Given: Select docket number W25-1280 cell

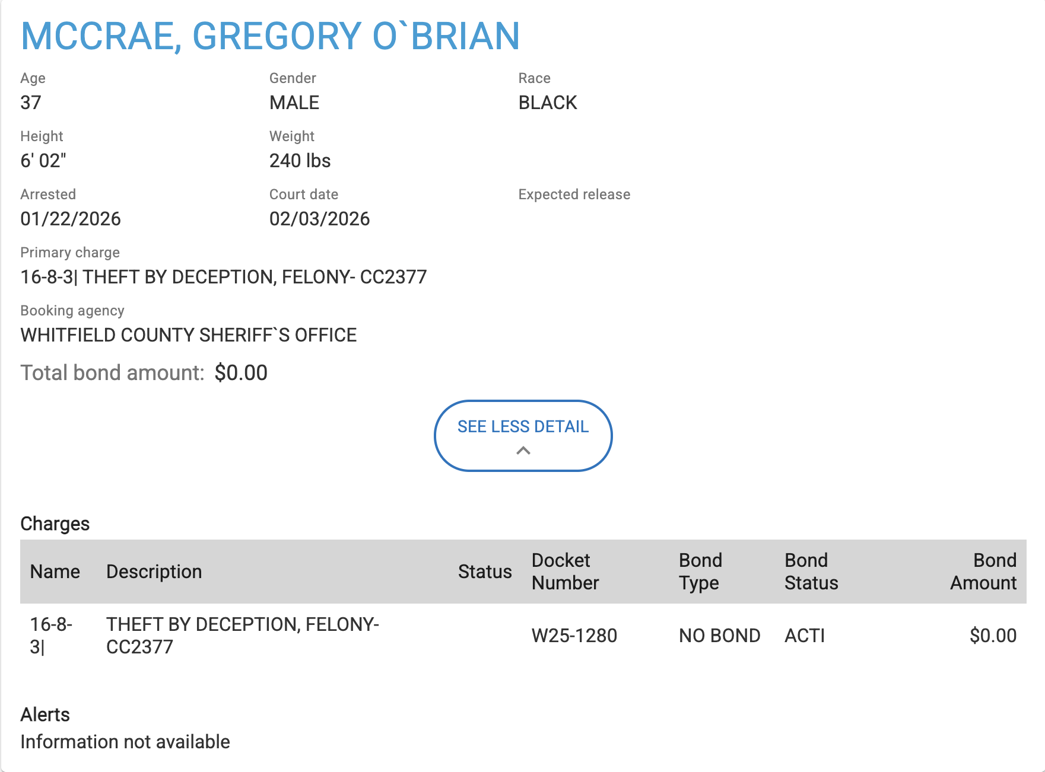Looking at the screenshot, I should pos(574,636).
